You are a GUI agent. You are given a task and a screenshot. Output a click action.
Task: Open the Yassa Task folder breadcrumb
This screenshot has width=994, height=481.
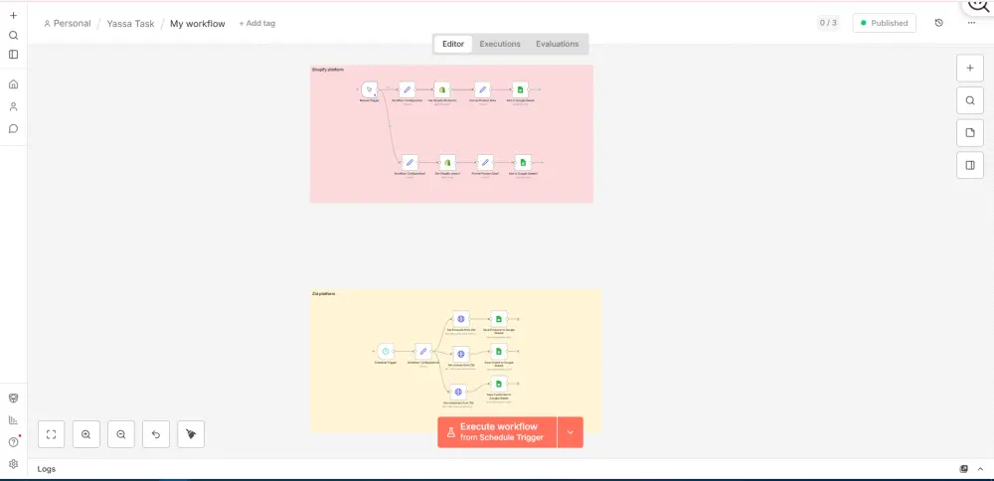pos(130,24)
